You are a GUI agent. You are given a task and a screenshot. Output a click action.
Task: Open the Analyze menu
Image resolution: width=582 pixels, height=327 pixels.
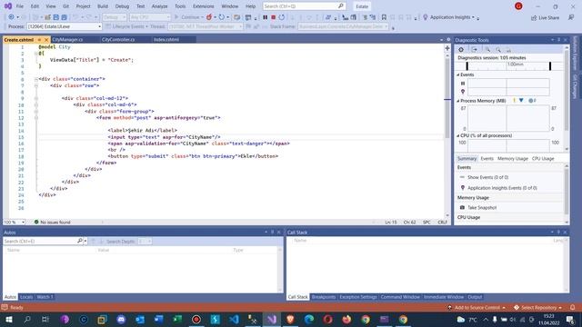coord(160,6)
